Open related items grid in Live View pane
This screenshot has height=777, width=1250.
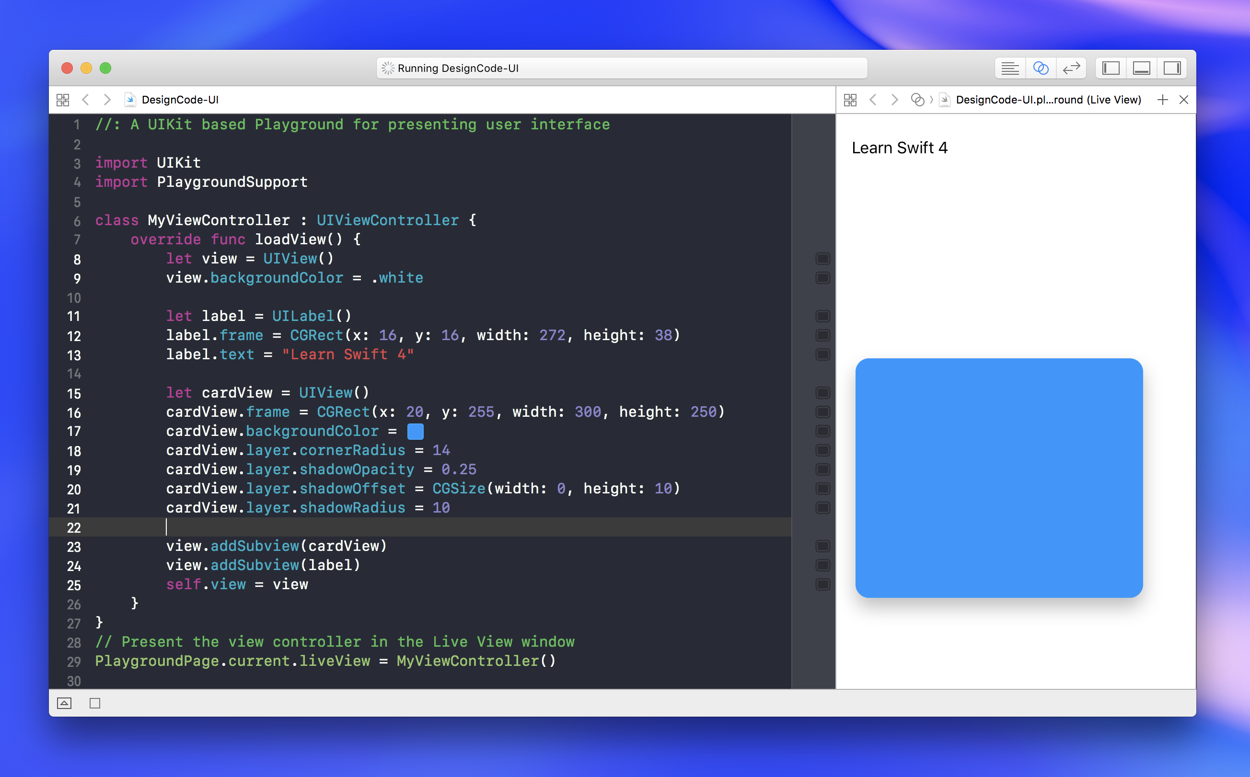850,100
